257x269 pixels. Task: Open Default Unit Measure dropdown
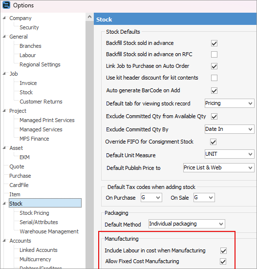pos(229,154)
